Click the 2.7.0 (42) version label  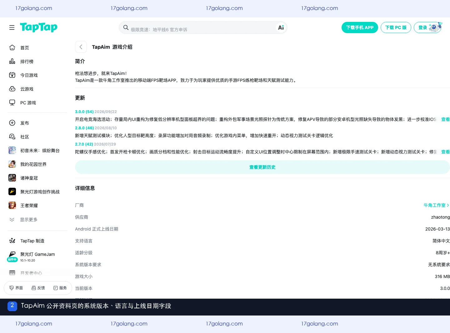(84, 144)
